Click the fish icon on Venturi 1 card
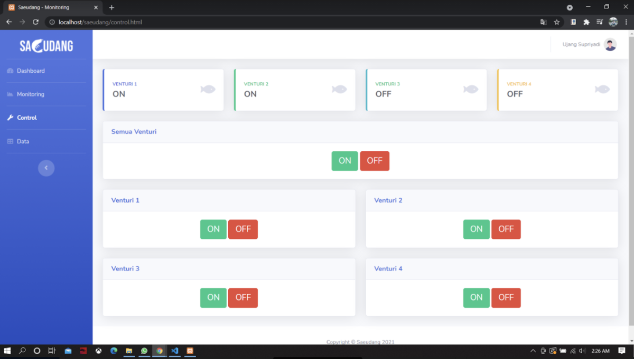 [x=208, y=90]
